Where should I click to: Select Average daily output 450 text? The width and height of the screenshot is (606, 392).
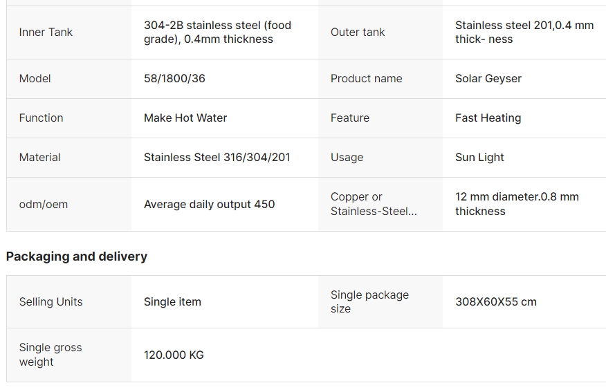[209, 205]
